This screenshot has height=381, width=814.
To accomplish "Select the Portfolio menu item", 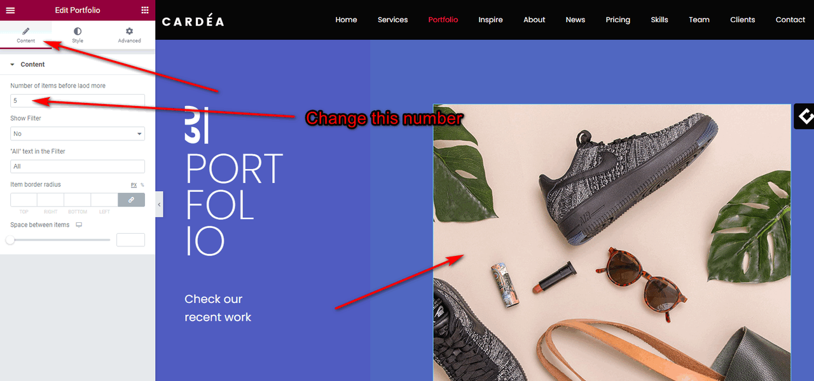I will coord(443,20).
